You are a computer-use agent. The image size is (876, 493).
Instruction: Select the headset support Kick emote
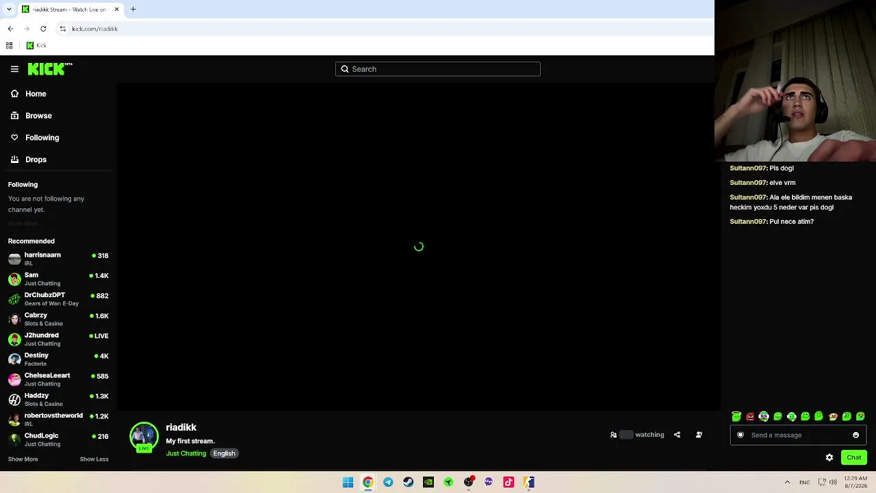[791, 416]
